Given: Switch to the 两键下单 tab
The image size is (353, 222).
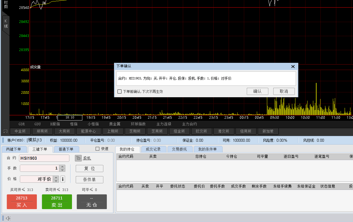Looking at the screenshot, I should tap(14, 149).
